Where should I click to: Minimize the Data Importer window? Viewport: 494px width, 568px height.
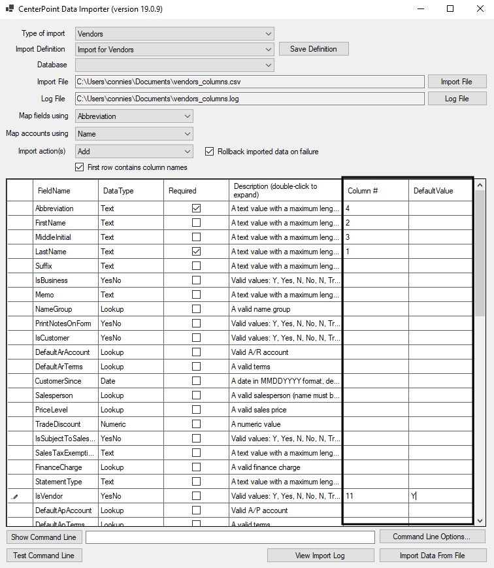(420, 9)
